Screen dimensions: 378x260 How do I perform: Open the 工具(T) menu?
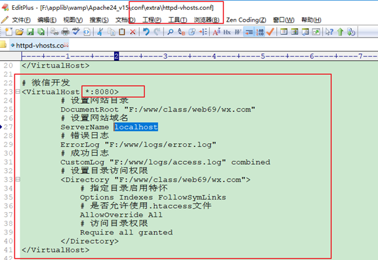pos(177,20)
